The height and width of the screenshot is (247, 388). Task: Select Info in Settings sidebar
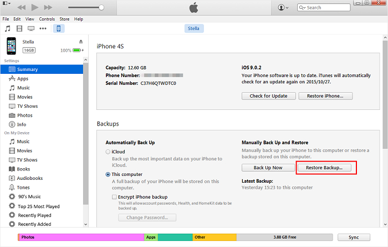(x=42, y=124)
